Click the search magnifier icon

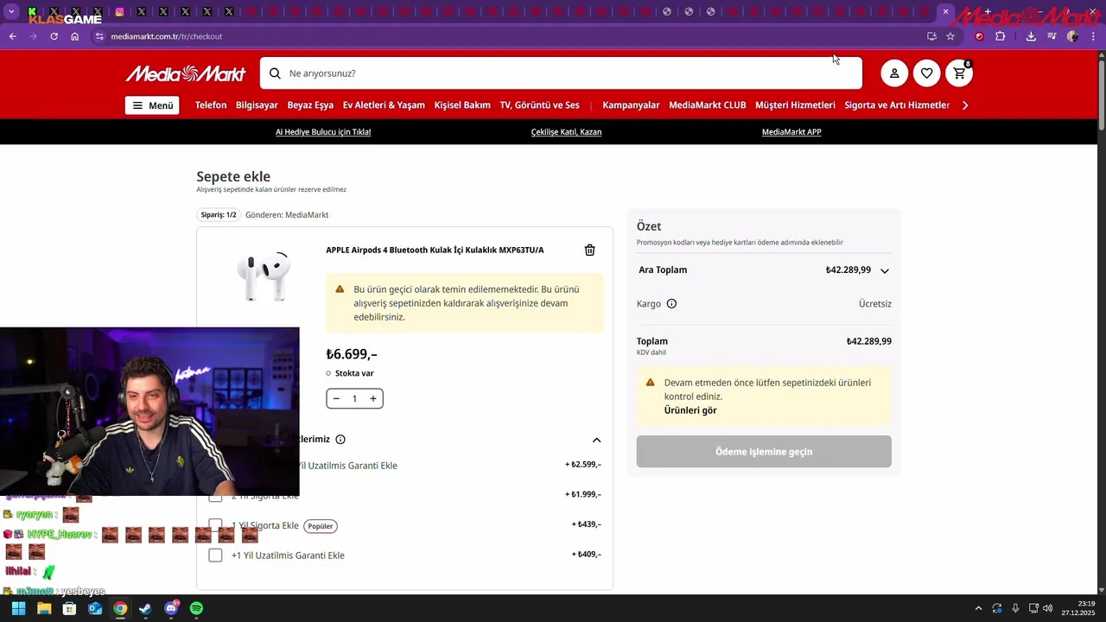(x=275, y=73)
